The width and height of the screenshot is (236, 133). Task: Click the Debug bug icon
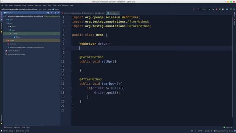click(216, 9)
